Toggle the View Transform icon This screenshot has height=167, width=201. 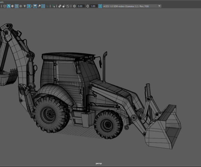point(100,6)
